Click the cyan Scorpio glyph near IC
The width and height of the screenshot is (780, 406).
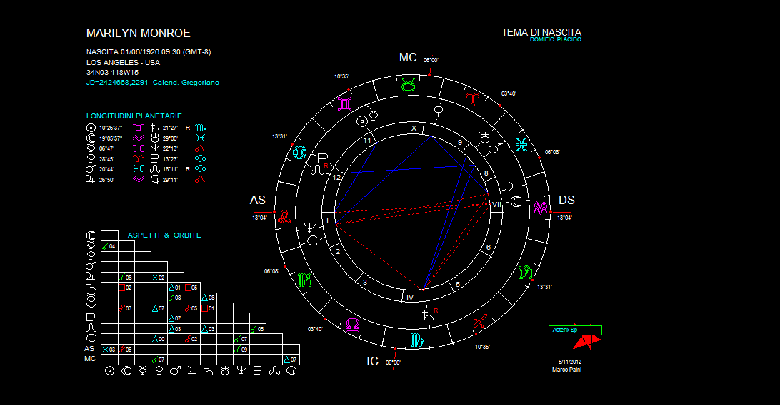416,340
